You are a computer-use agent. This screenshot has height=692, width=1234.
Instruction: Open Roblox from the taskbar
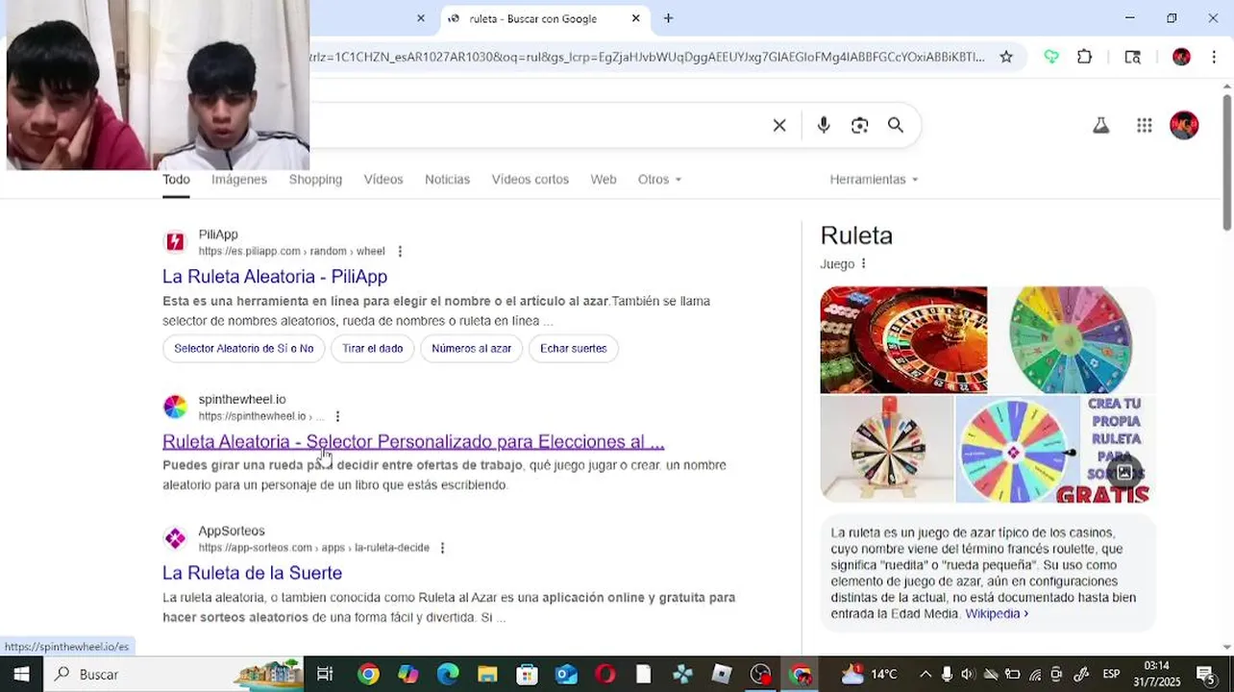coord(722,674)
